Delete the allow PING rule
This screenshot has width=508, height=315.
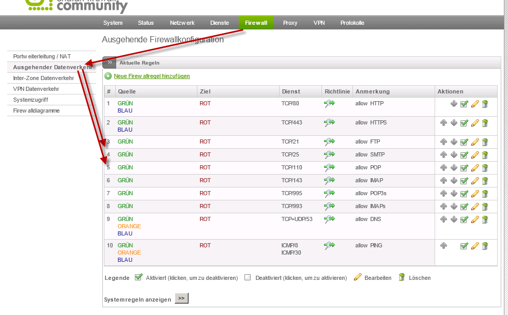(485, 246)
